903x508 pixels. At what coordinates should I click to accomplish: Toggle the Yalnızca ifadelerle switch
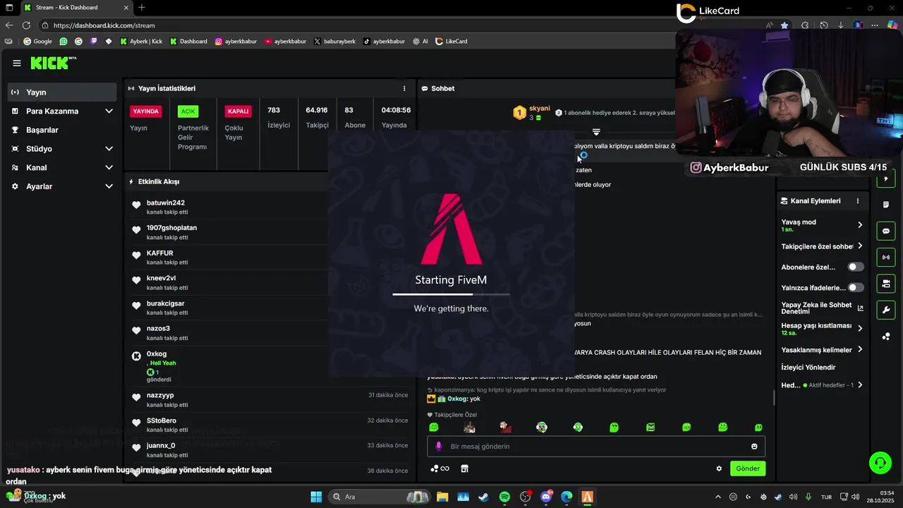856,288
